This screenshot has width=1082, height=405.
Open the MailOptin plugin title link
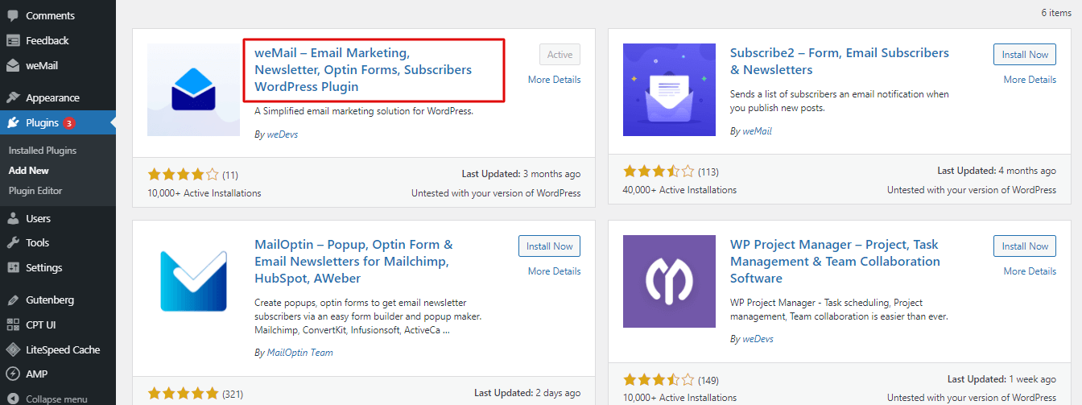pyautogui.click(x=353, y=261)
